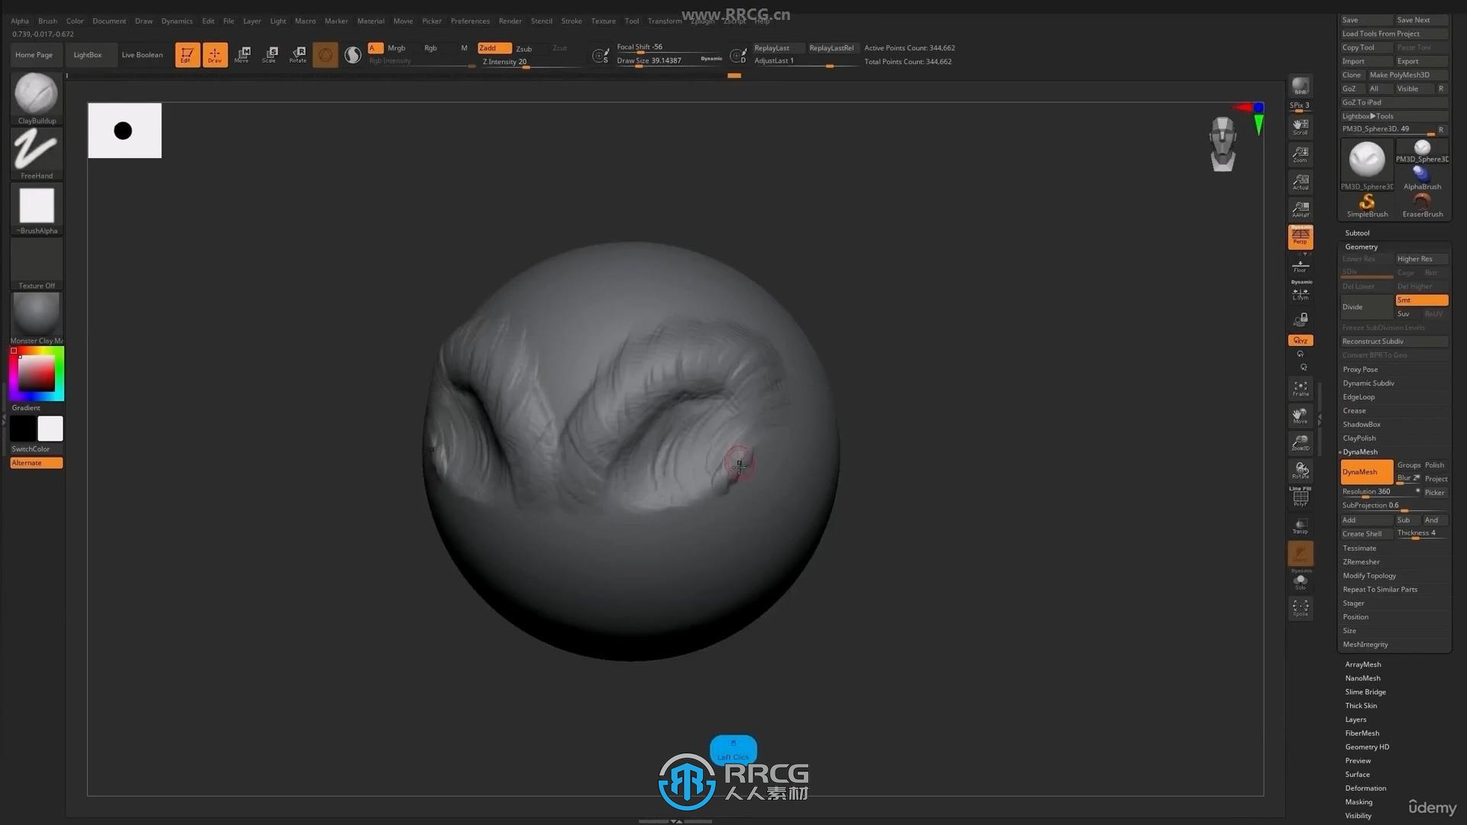The height and width of the screenshot is (825, 1467).
Task: Select the FreeHand brush thumbnail
Action: [35, 150]
